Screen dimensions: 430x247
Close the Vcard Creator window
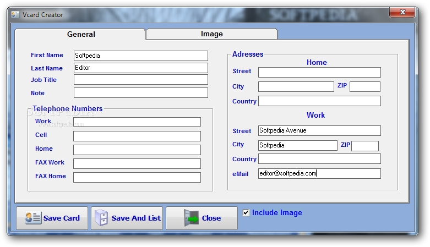[x=402, y=12]
